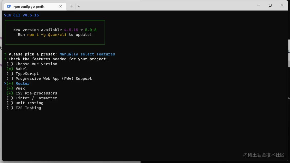Toggle the Linter / Formatter checkbox

(10, 98)
